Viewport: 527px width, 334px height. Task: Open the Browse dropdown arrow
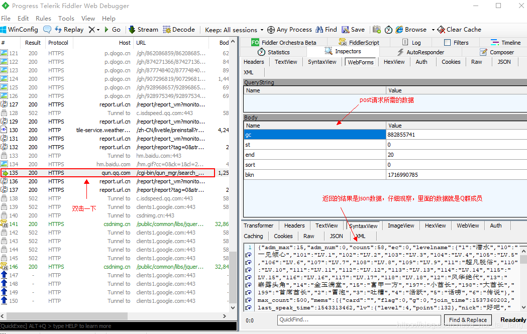coord(433,30)
